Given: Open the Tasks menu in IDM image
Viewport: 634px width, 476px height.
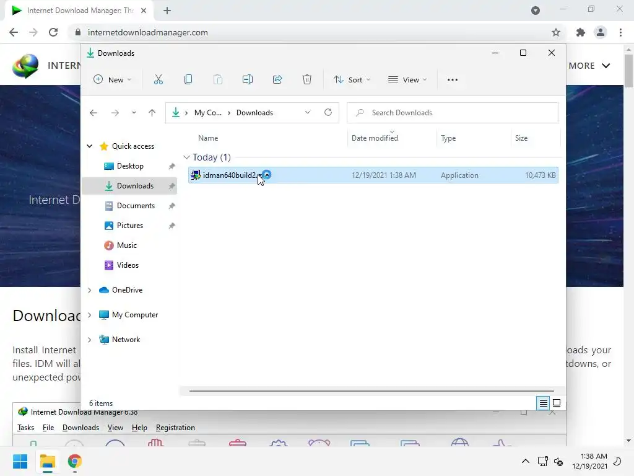Looking at the screenshot, I should (x=25, y=428).
